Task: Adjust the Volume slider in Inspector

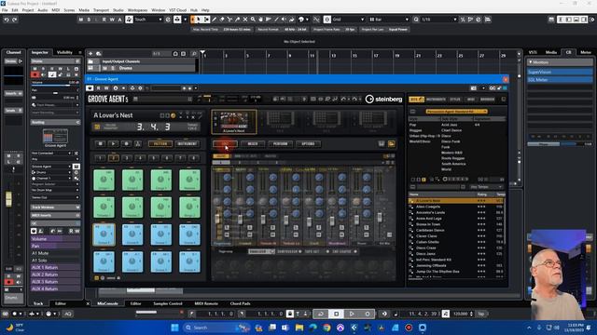Action: (55, 84)
